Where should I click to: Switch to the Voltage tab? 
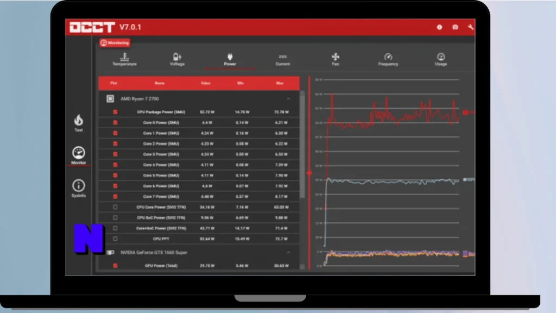tap(178, 59)
